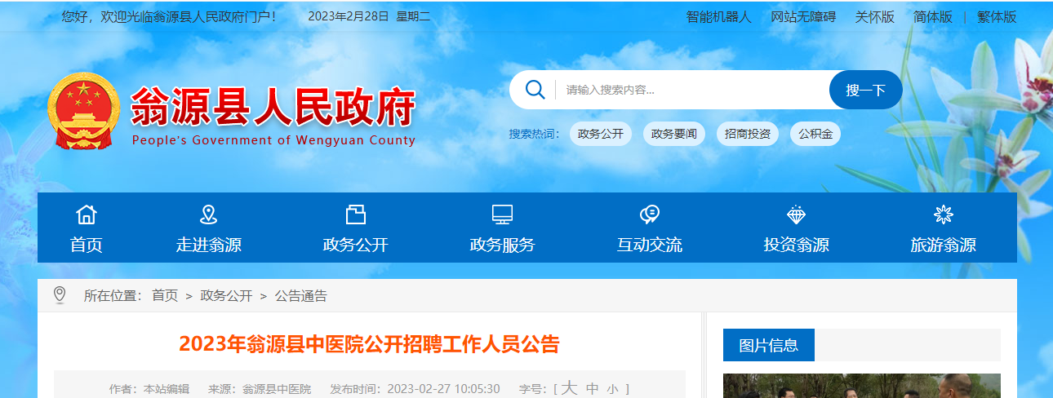Image resolution: width=1053 pixels, height=398 pixels.
Task: Click the monitor icon above 政务服务
Action: pos(503,214)
